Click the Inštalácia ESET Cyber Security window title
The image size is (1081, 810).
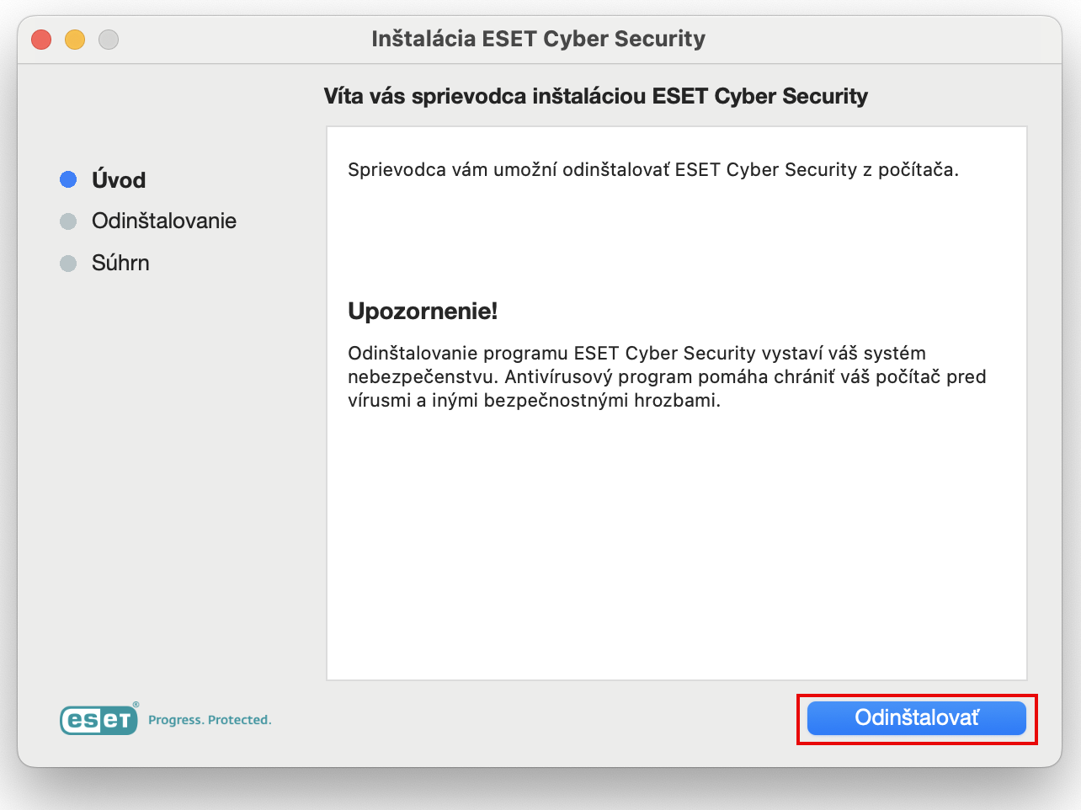coord(538,39)
